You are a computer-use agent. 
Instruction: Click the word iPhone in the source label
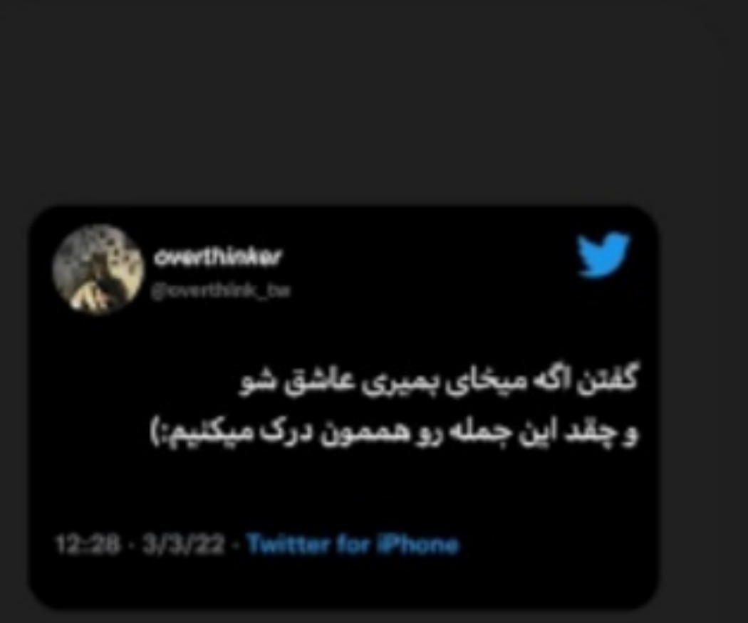tap(417, 545)
